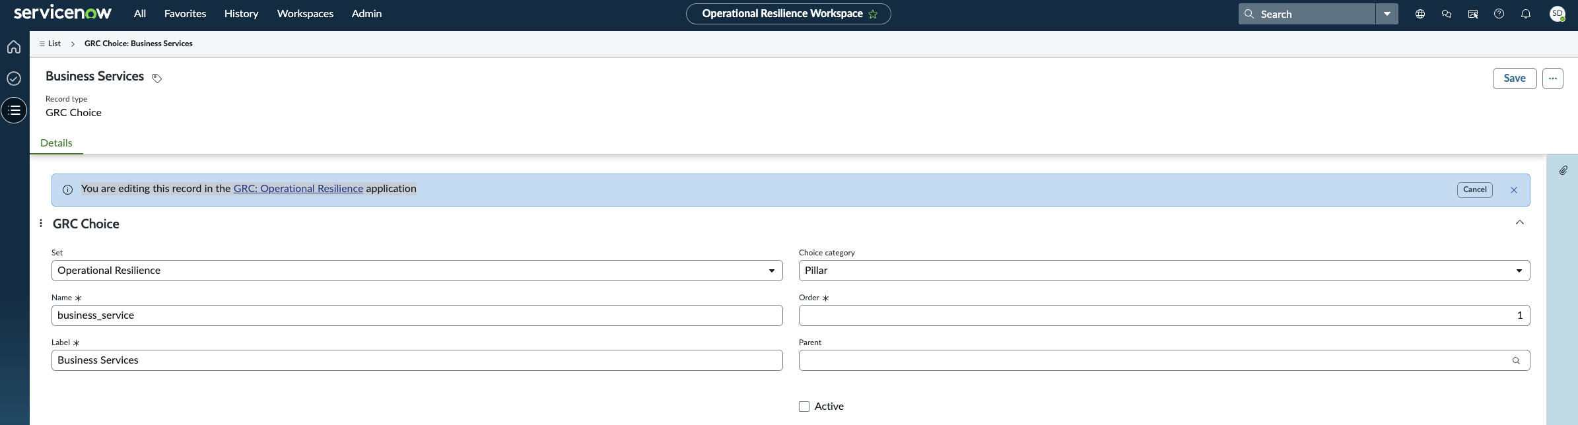Open the GRC Choice section options menu
Image resolution: width=1578 pixels, height=425 pixels.
[x=41, y=223]
